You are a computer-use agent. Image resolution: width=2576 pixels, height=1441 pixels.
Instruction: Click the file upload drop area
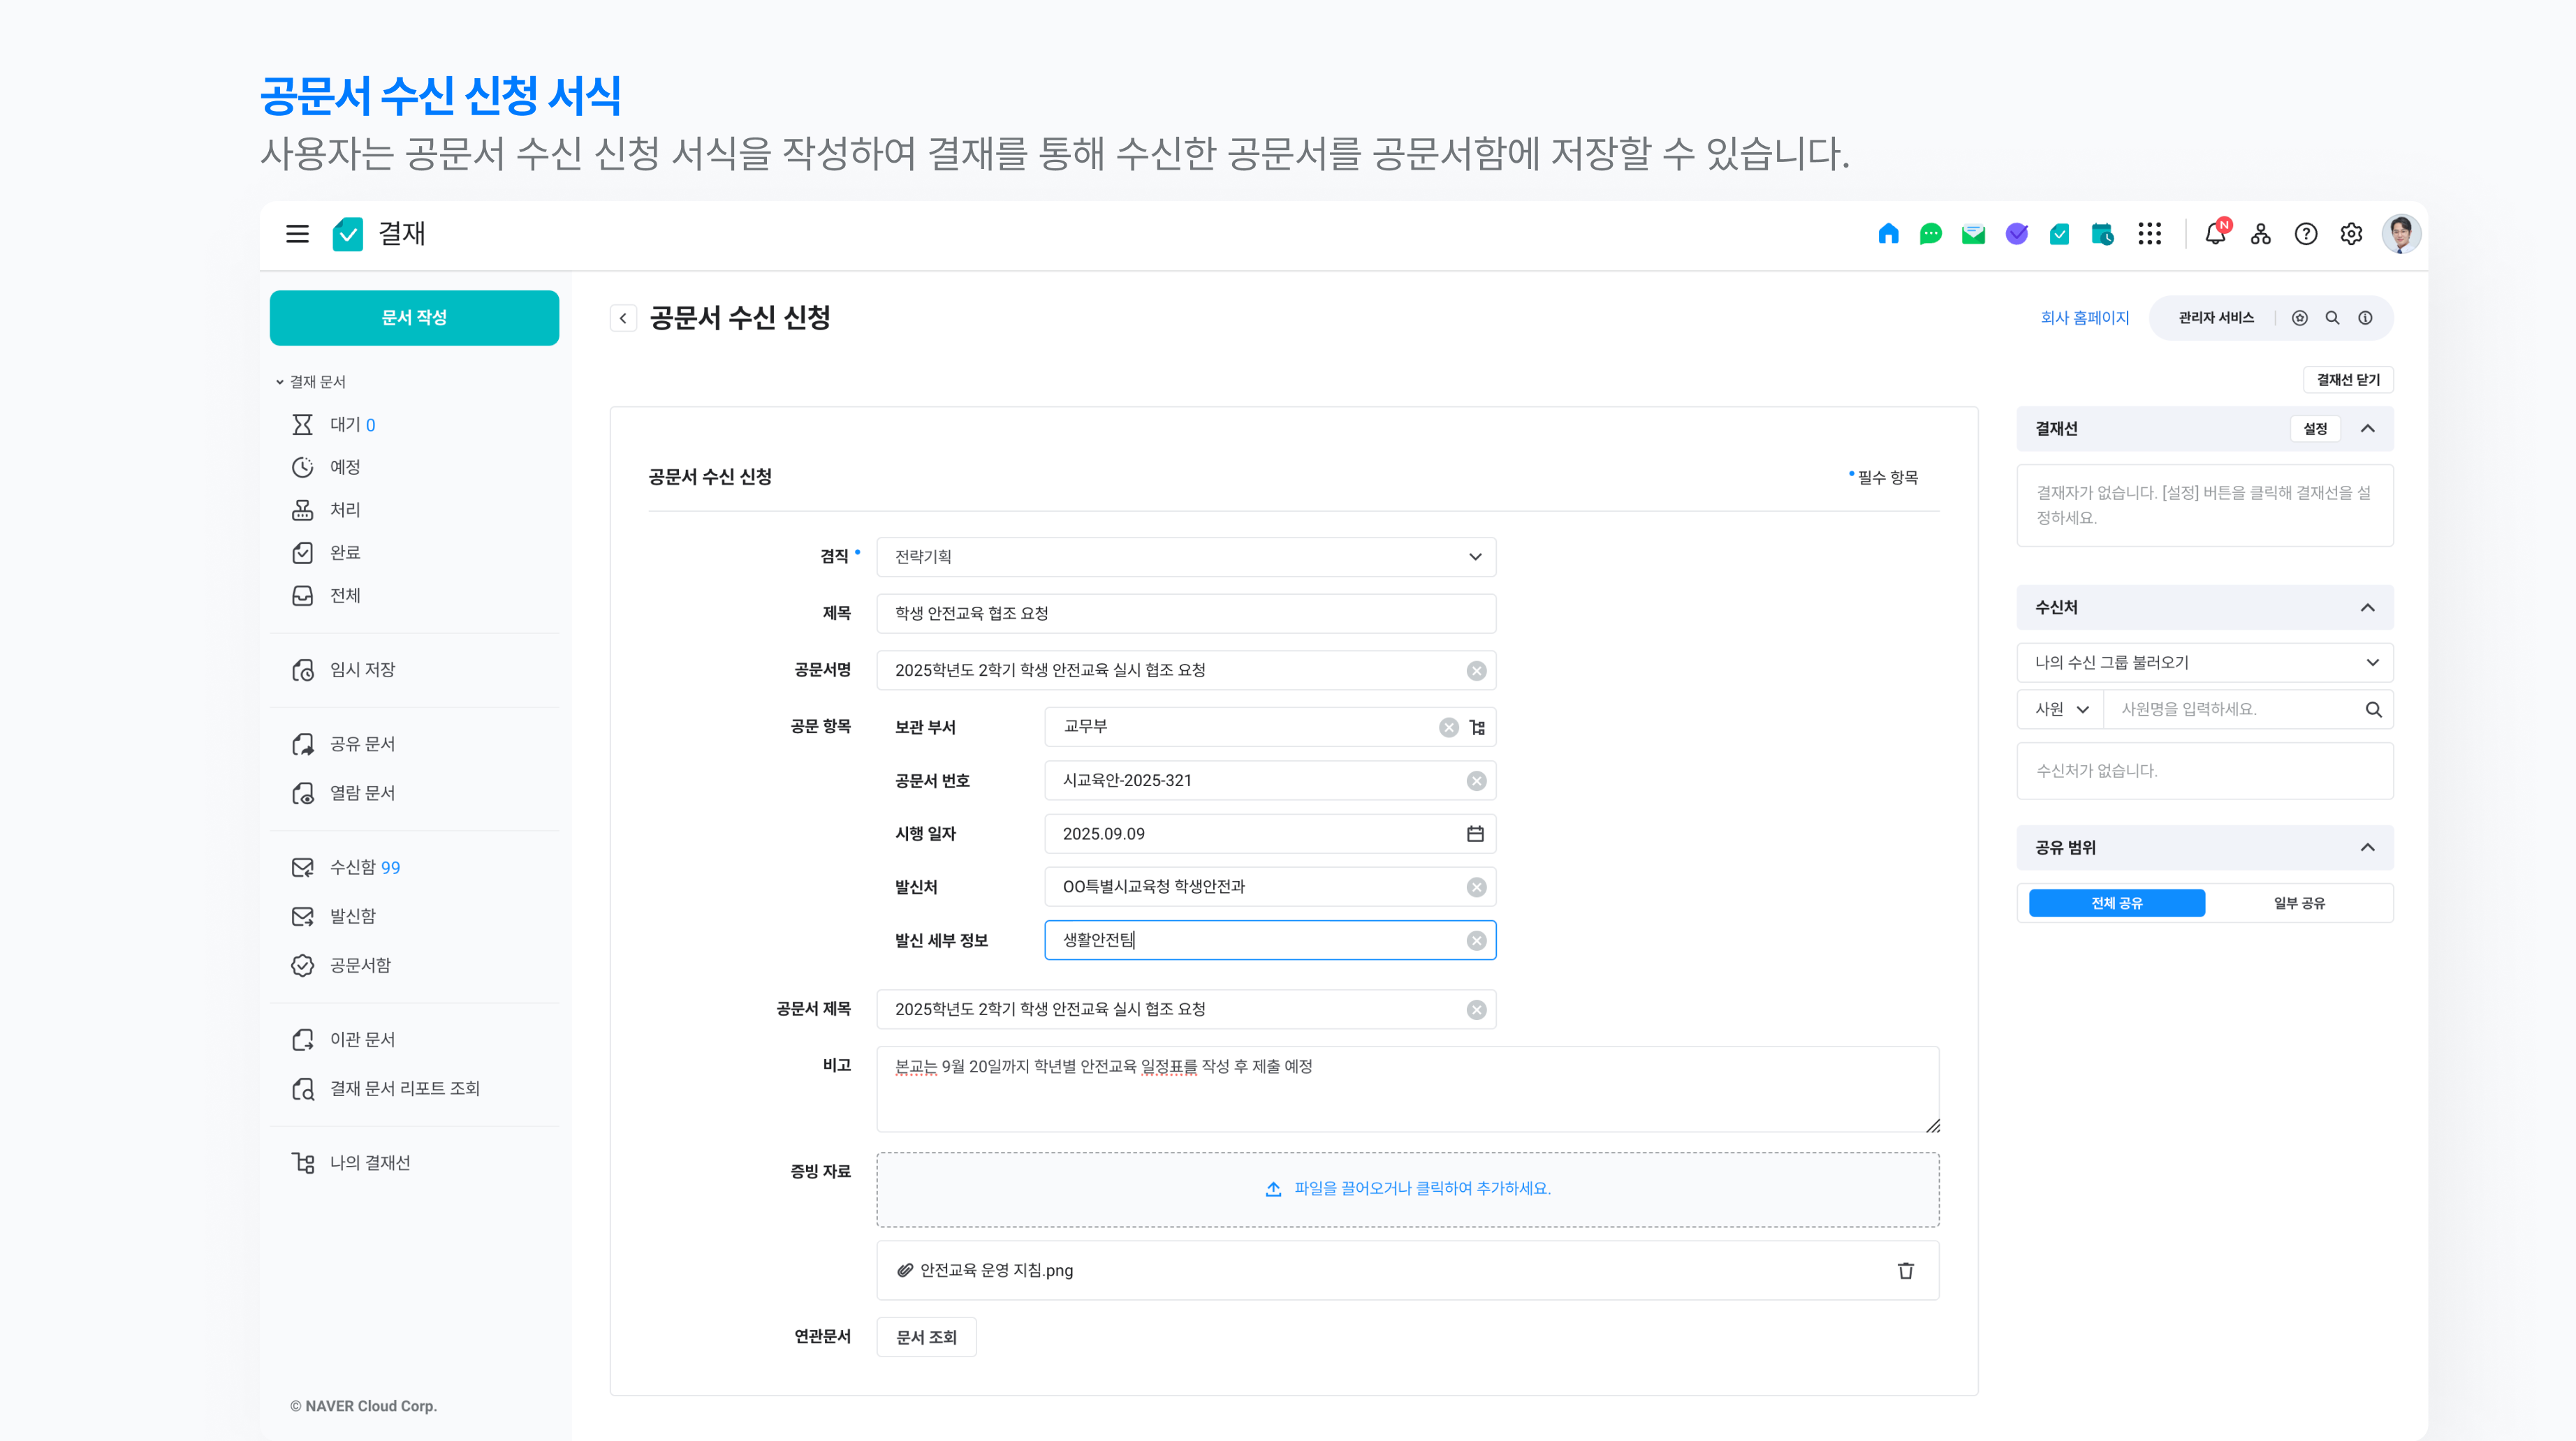(1407, 1189)
